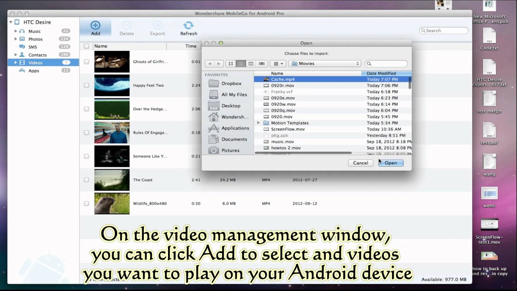Select the Contacts person icon in sidebar

(x=22, y=55)
